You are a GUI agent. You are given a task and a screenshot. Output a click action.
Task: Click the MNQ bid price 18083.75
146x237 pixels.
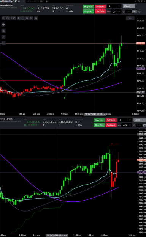click(x=49, y=122)
